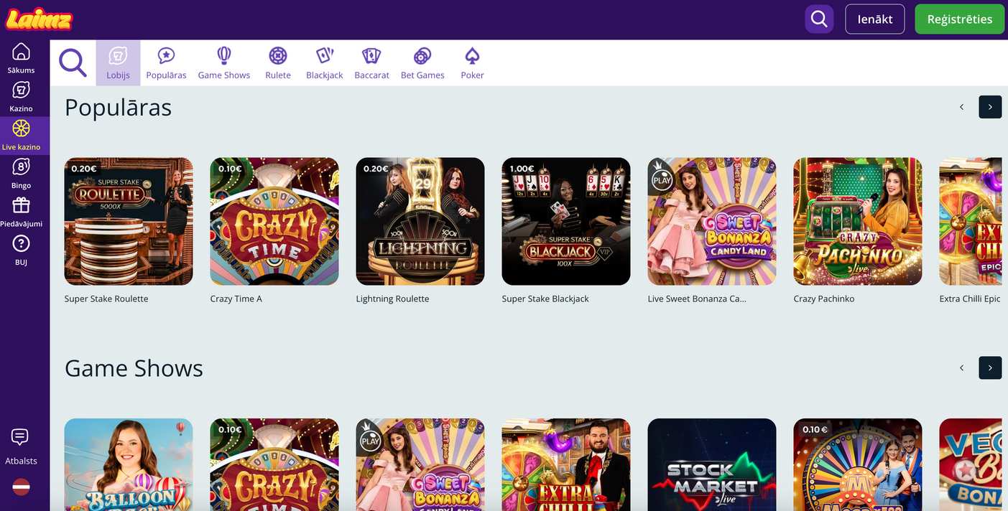1008x511 pixels.
Task: Select the Lobijs category tab
Action: coord(118,63)
